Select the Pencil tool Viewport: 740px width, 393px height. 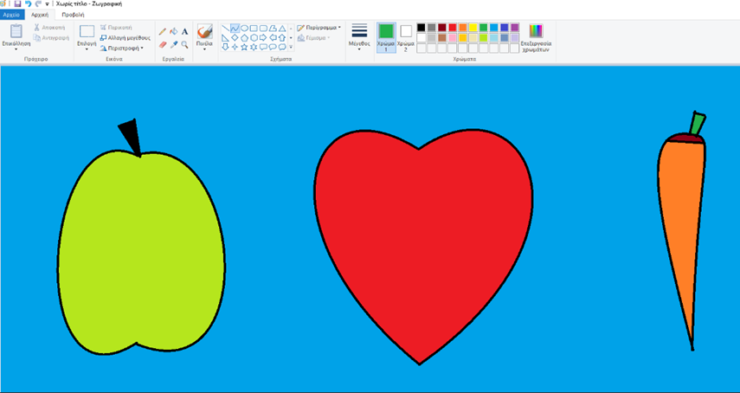point(163,32)
